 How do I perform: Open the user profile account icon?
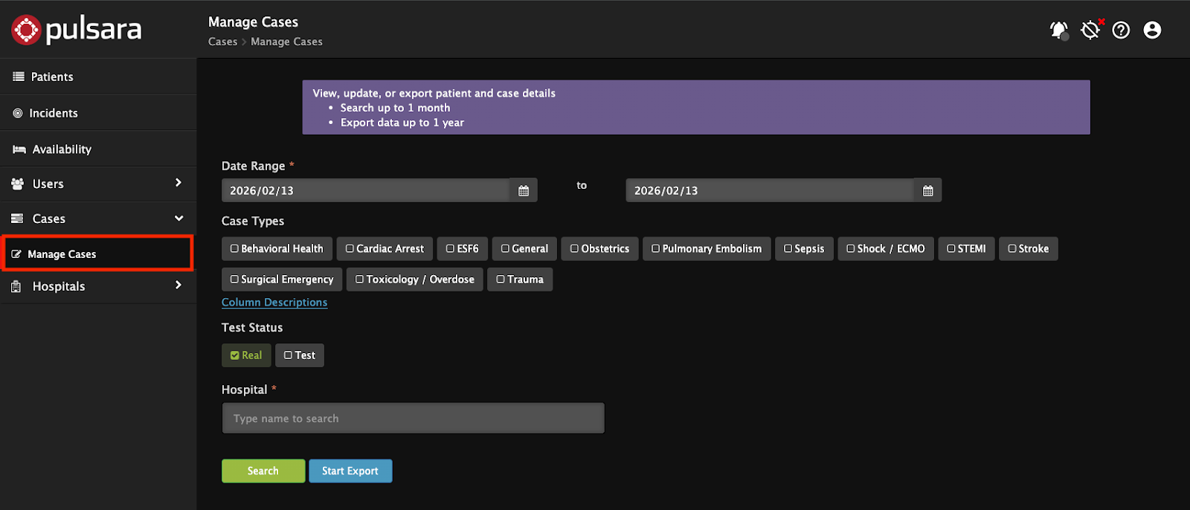tap(1152, 30)
